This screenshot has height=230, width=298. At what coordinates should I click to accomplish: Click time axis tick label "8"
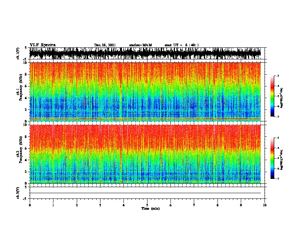[217, 205]
